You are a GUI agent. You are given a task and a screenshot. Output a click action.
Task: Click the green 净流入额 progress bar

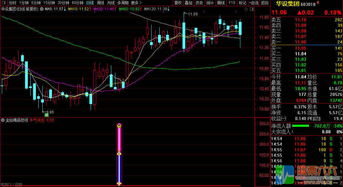pos(301,126)
